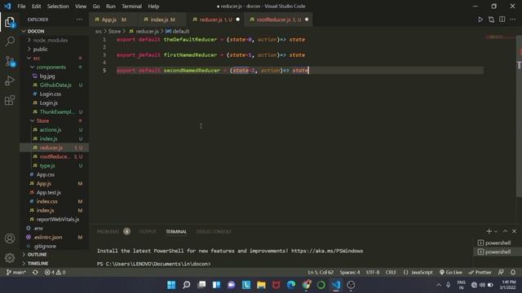The image size is (522, 293).
Task: Open Run and Debug view icon
Action: (10, 81)
